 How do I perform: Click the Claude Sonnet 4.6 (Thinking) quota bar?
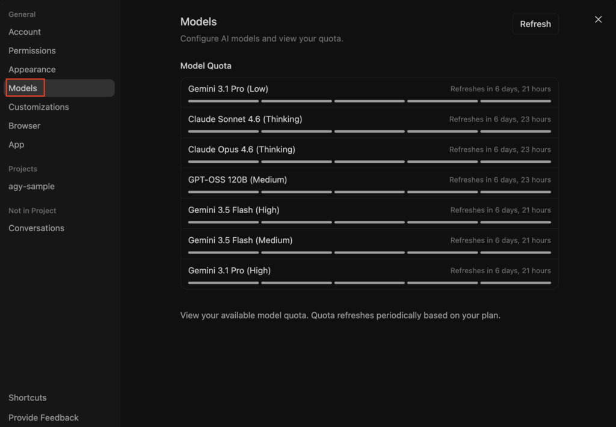369,132
